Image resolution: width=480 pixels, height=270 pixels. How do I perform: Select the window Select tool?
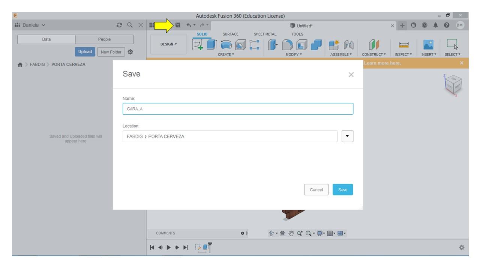(x=453, y=45)
